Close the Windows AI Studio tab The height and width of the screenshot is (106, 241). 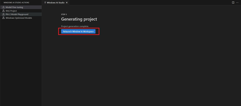coord(67,3)
